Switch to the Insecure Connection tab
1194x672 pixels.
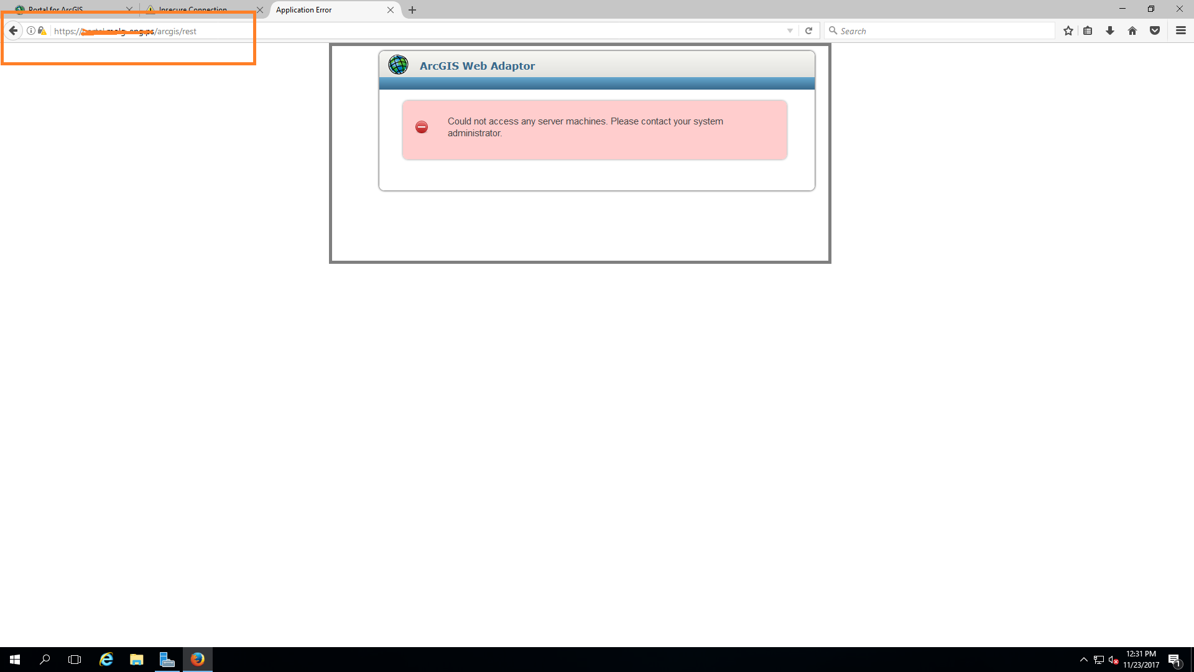[x=199, y=9]
